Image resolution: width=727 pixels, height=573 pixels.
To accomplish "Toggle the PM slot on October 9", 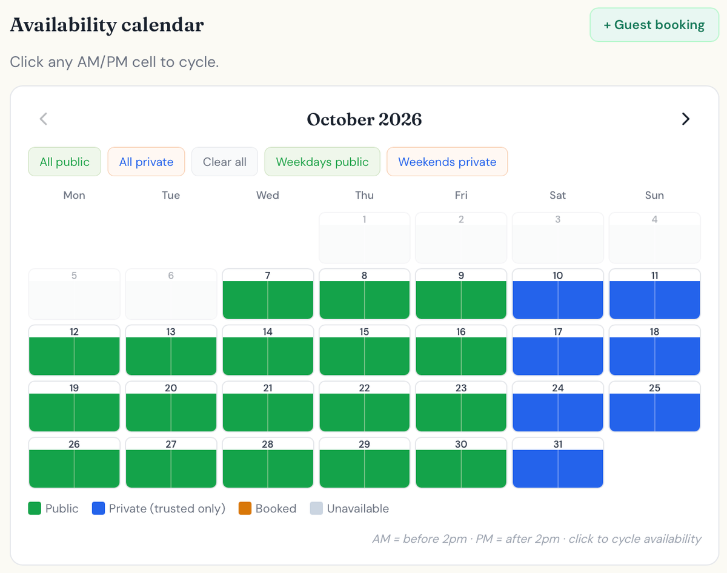I will point(483,300).
